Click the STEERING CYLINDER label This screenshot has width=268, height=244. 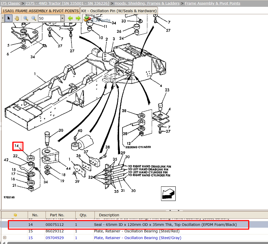[x=138, y=147]
